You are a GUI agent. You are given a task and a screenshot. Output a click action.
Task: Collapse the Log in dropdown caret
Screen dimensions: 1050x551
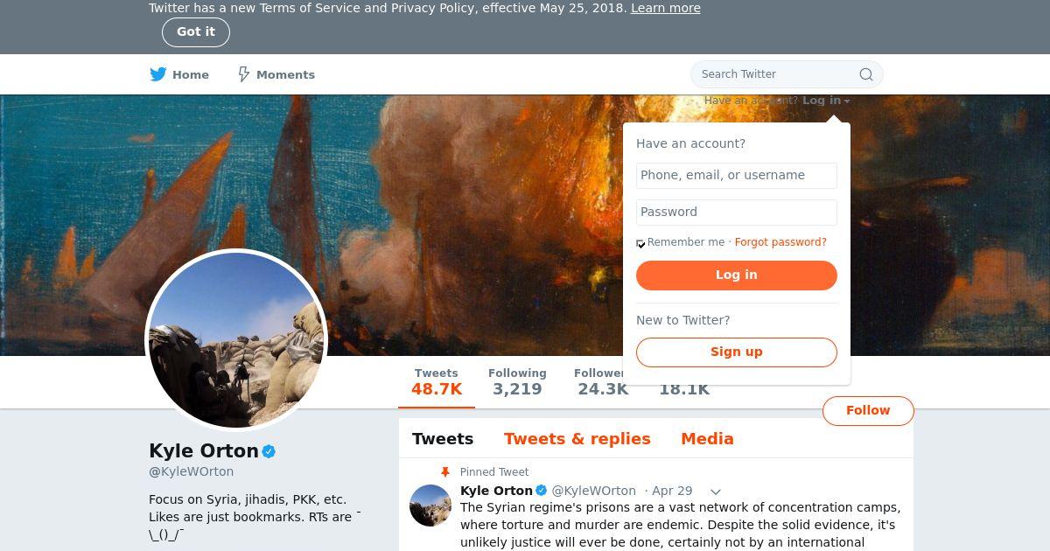tap(847, 101)
